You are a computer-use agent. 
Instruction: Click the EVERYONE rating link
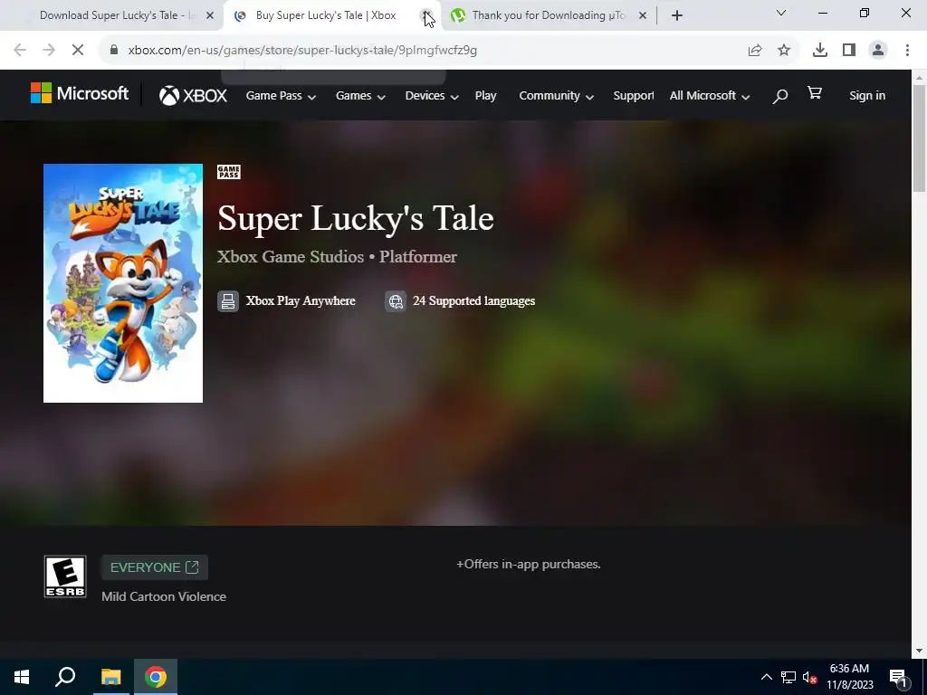[154, 567]
